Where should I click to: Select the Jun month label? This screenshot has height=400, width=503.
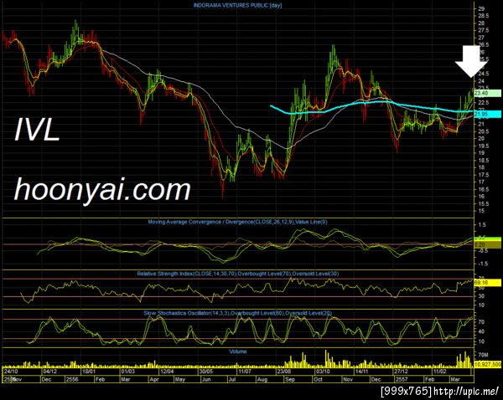(206, 379)
